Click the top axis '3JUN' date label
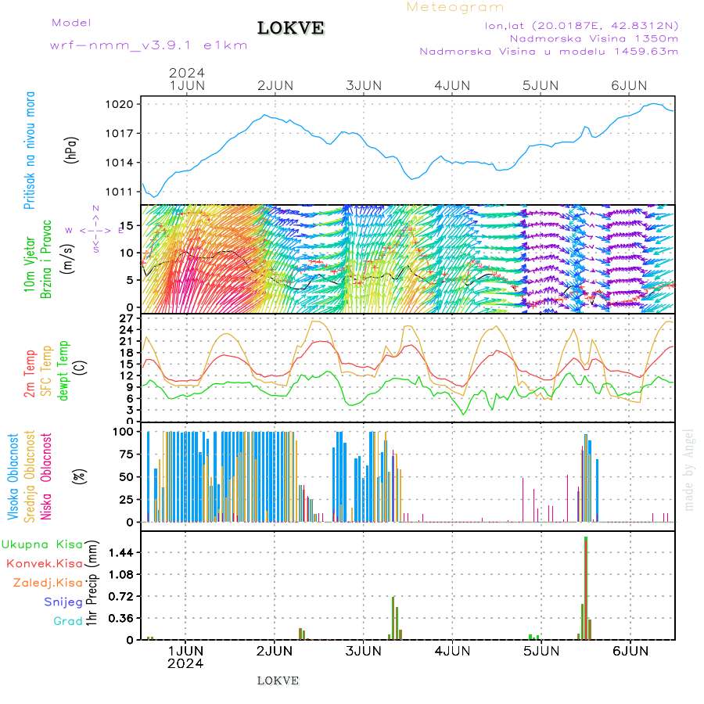This screenshot has height=704, width=704. coord(364,86)
